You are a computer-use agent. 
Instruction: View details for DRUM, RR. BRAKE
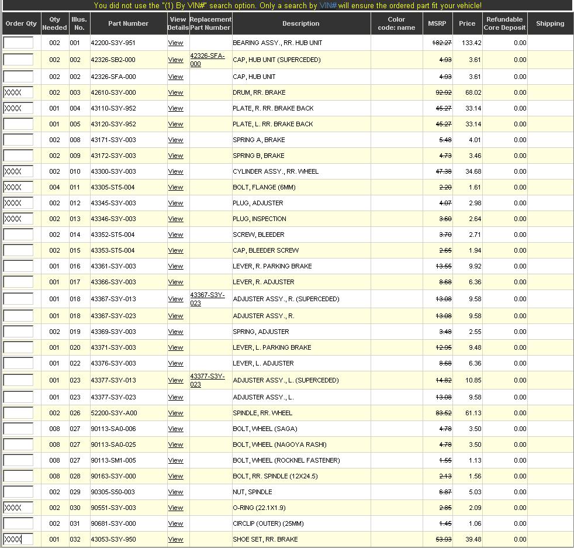coord(175,92)
